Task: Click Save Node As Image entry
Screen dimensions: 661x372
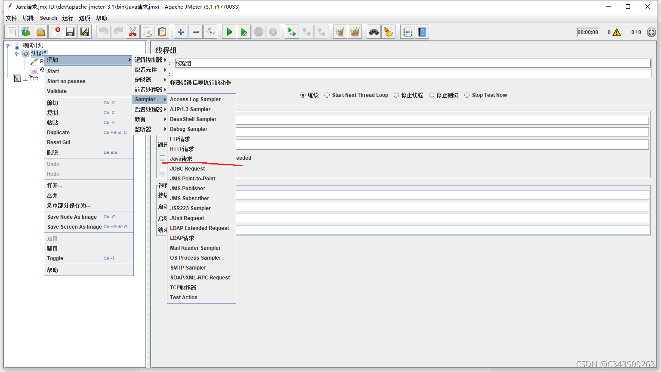Action: 89,217
